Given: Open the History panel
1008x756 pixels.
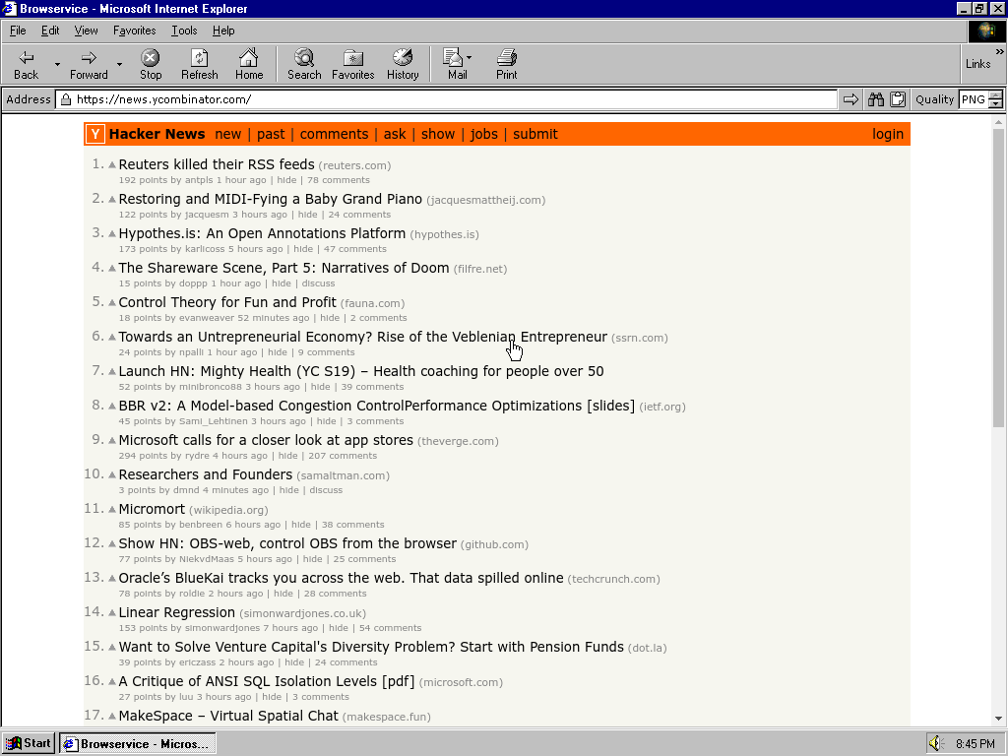Looking at the screenshot, I should pos(403,65).
